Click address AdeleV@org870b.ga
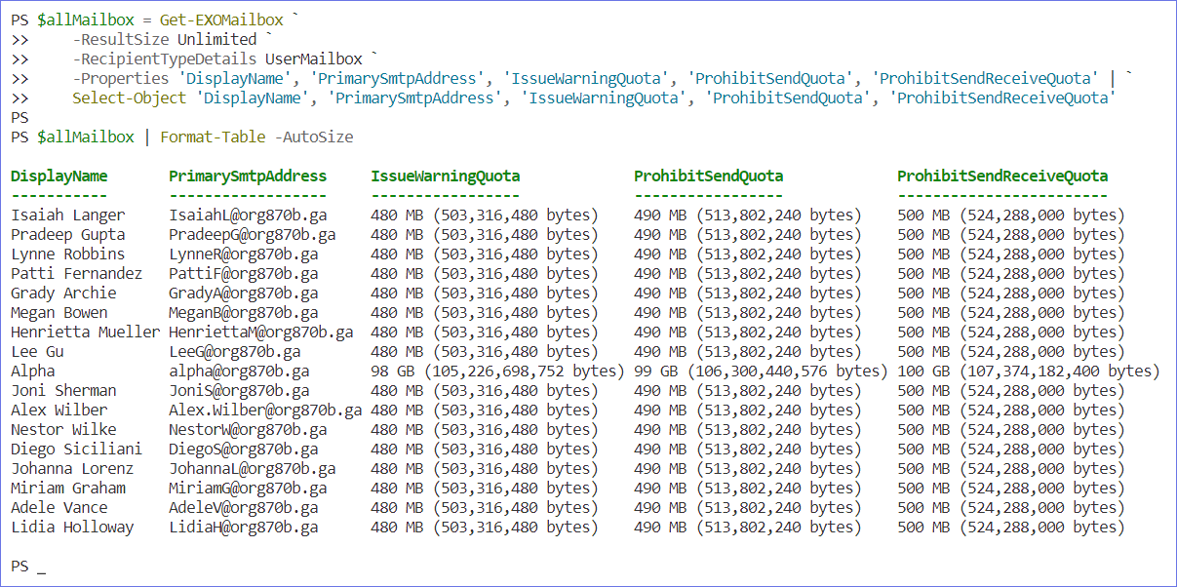This screenshot has height=587, width=1177. [x=244, y=508]
